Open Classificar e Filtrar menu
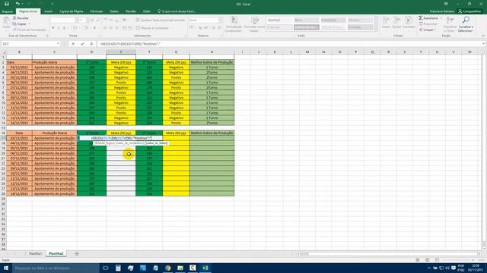The height and width of the screenshot is (273, 487). click(x=450, y=24)
